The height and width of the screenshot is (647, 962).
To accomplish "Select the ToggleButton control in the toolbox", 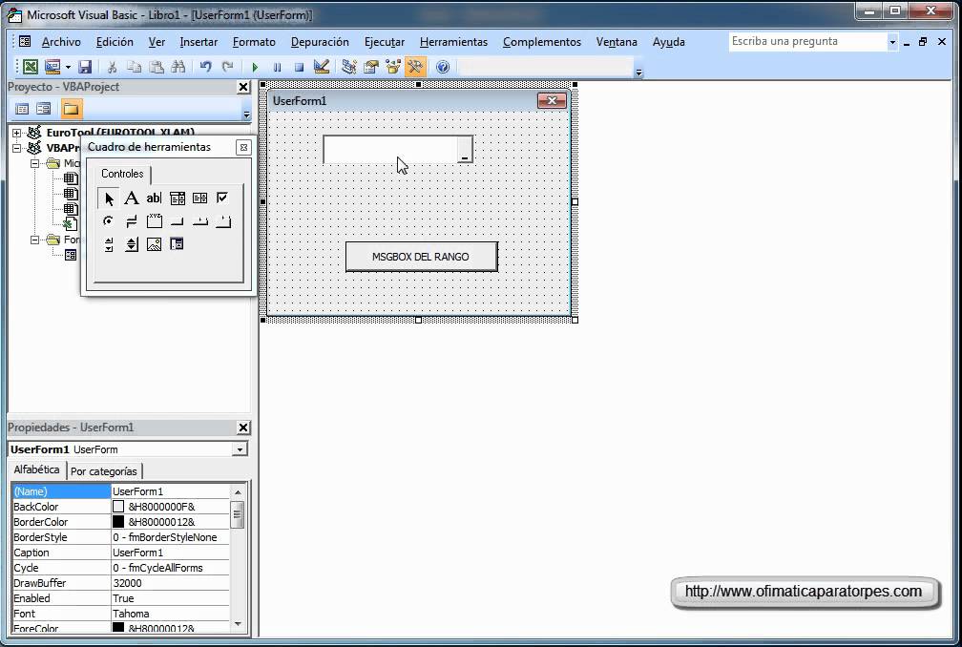I will coord(132,221).
